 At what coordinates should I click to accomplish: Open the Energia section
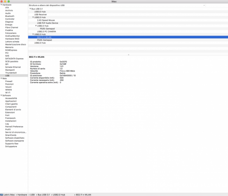point(9,25)
